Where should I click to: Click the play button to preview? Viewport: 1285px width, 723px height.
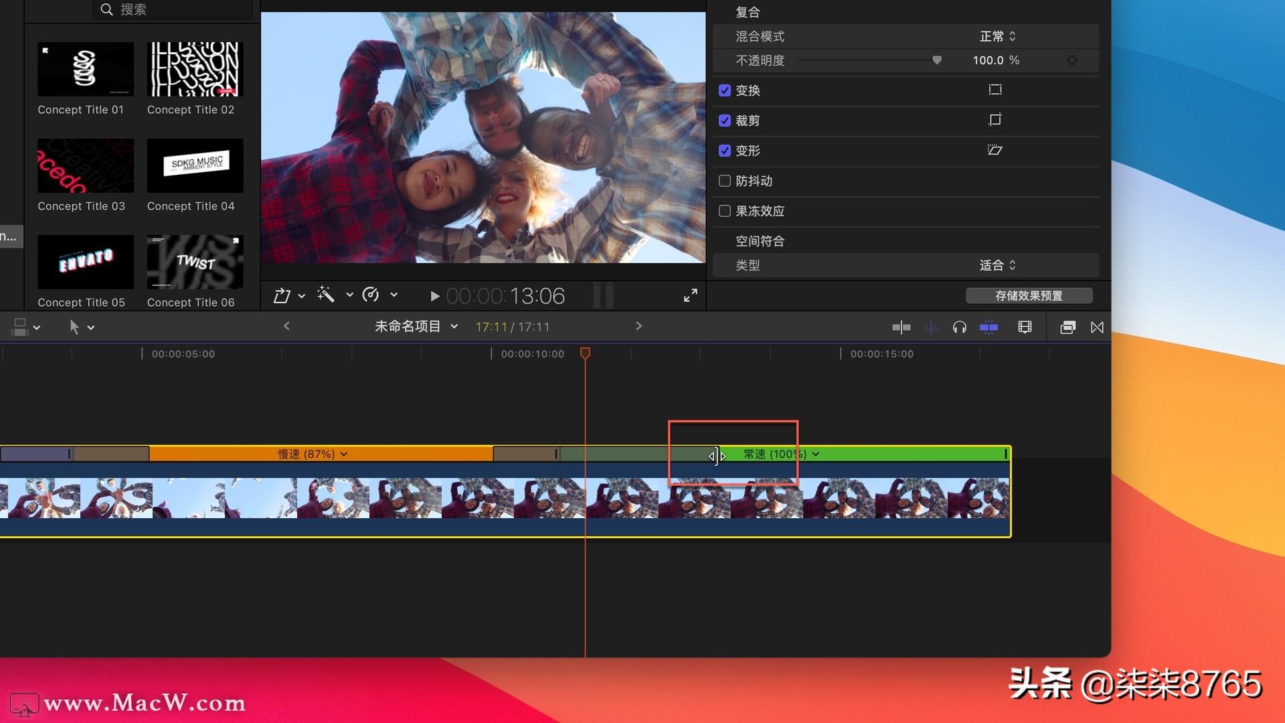433,296
